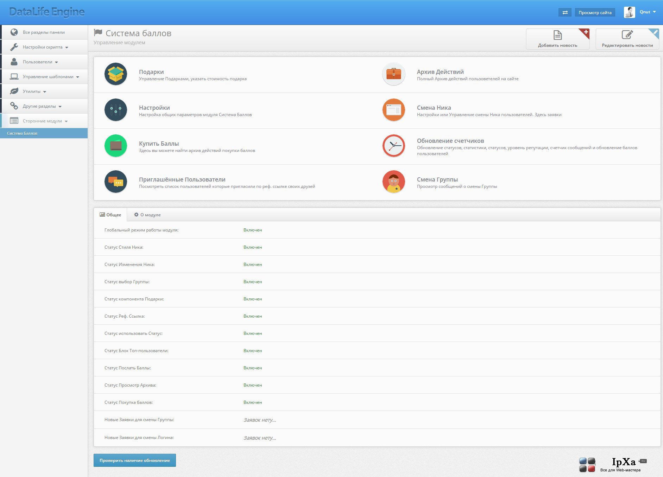
Task: Click Включен status for Статус выбор Группы
Action: coord(253,282)
